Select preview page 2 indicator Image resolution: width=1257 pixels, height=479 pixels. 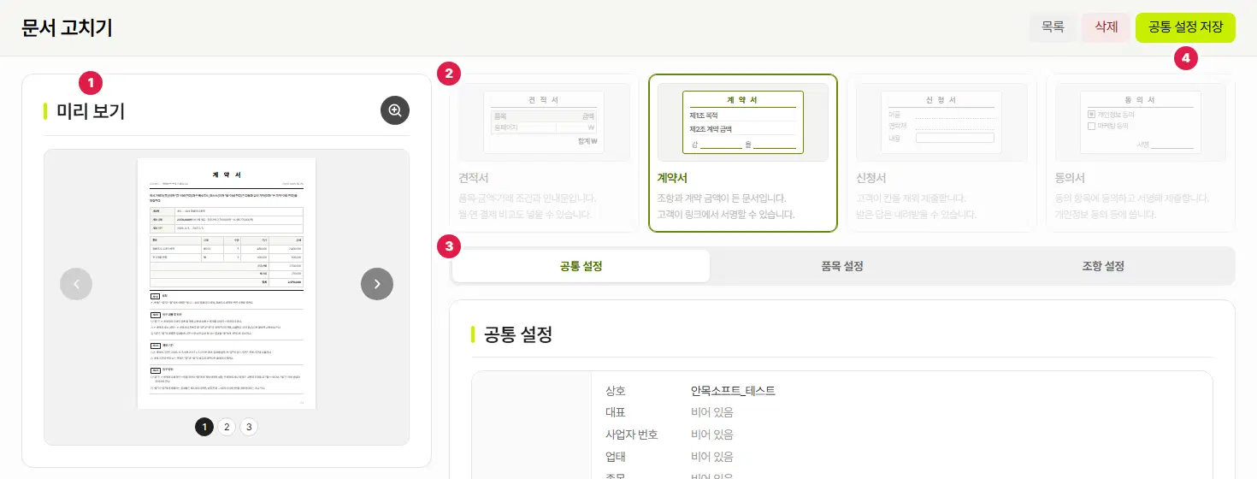[227, 426]
